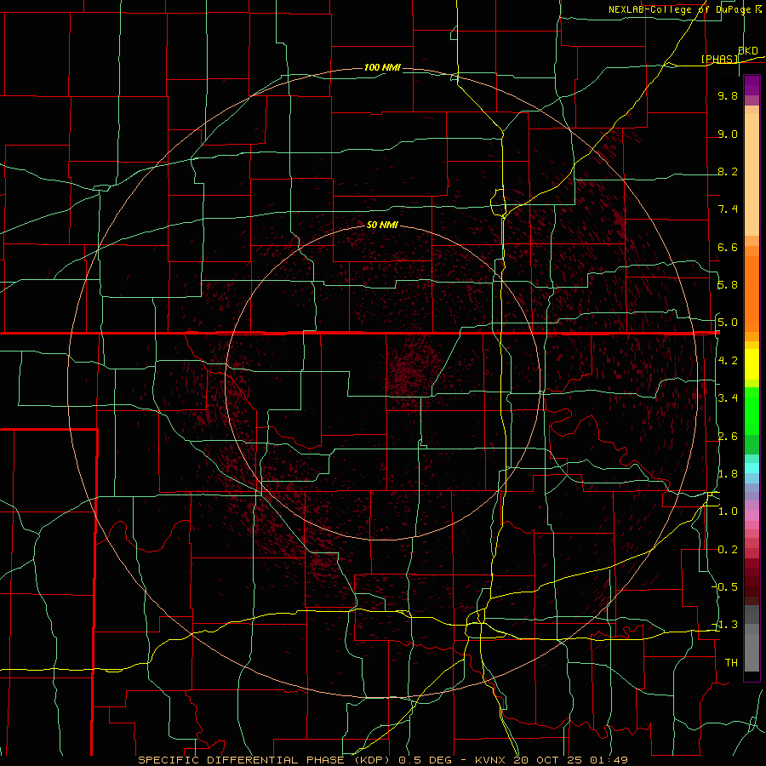
Task: Click the 1.8 value on the scale
Action: coord(728,474)
